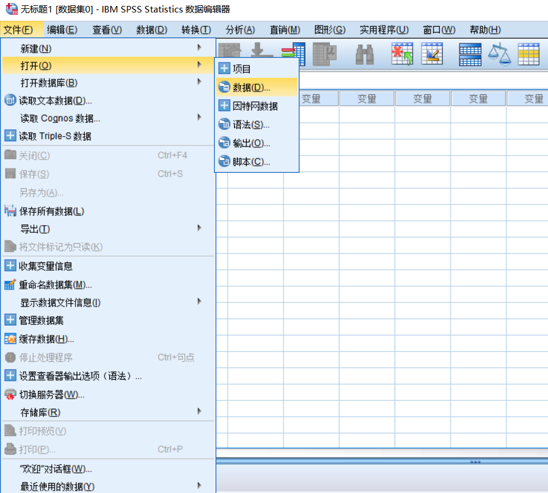Click the SPSS application icon in title bar
This screenshot has height=493, width=548.
click(x=11, y=9)
